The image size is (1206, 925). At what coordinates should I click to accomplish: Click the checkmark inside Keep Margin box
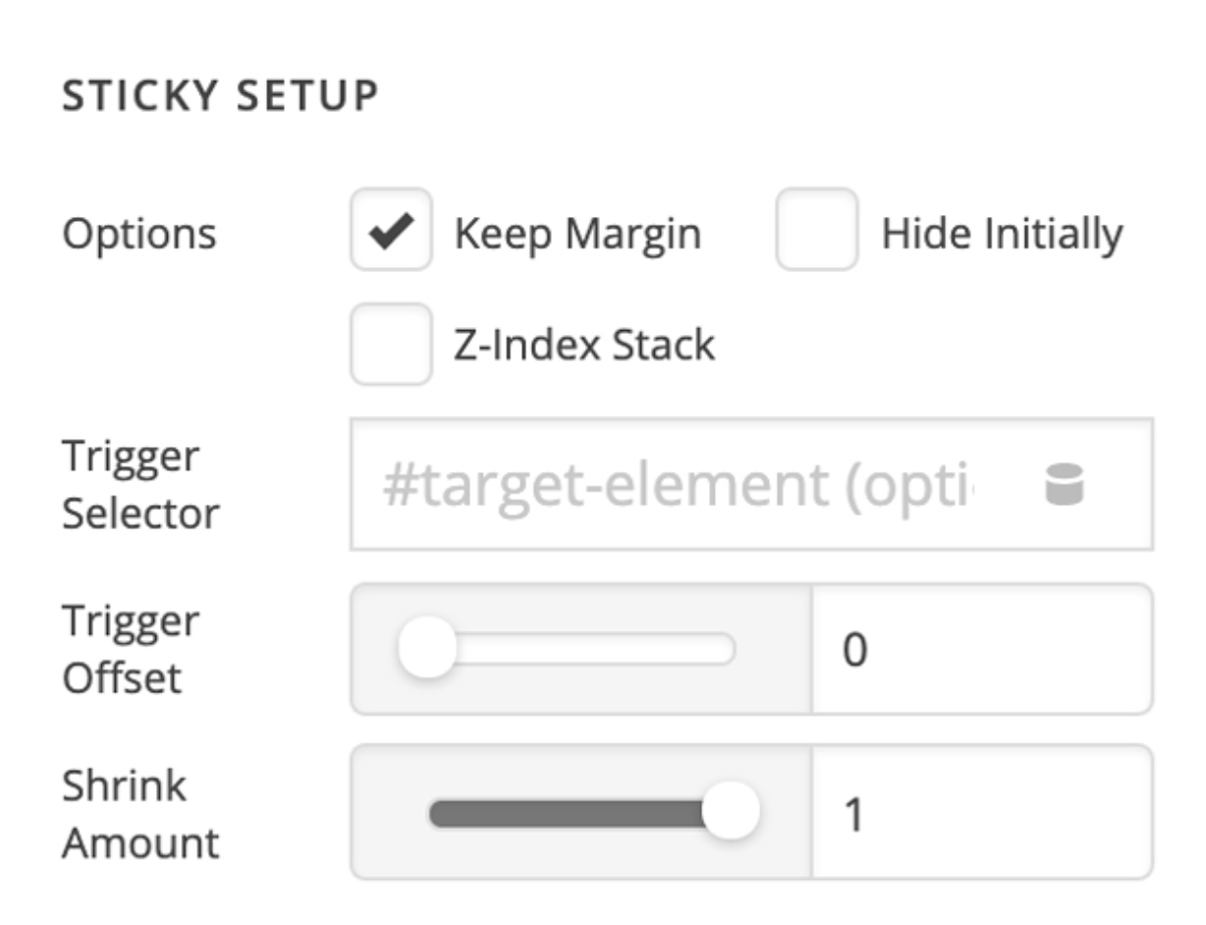391,231
